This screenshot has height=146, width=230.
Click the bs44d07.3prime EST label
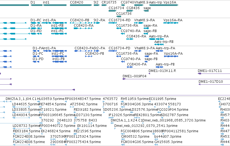[x=168, y=137]
